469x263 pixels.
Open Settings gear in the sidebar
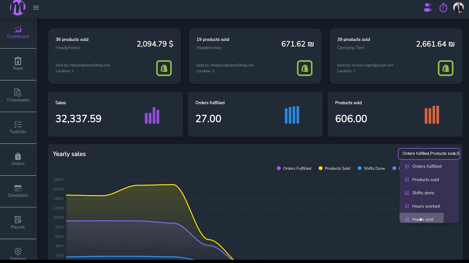pos(18,254)
